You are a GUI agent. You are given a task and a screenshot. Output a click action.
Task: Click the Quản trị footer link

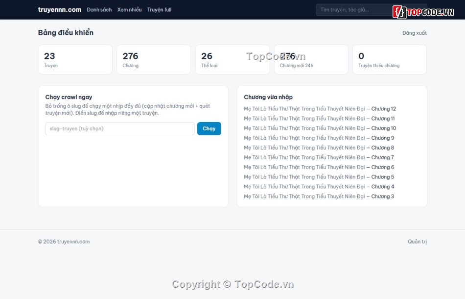417,242
